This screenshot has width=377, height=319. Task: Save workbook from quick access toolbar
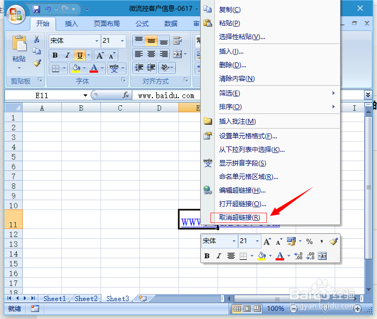pyautogui.click(x=36, y=9)
